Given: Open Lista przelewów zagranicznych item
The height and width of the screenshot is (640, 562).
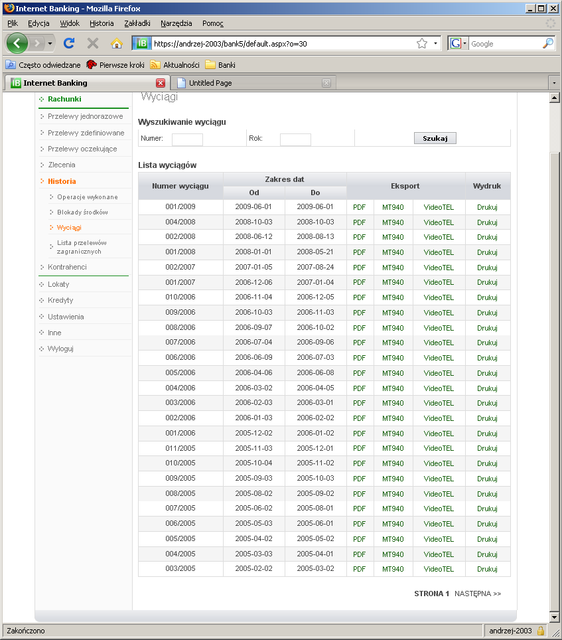Looking at the screenshot, I should (x=82, y=247).
